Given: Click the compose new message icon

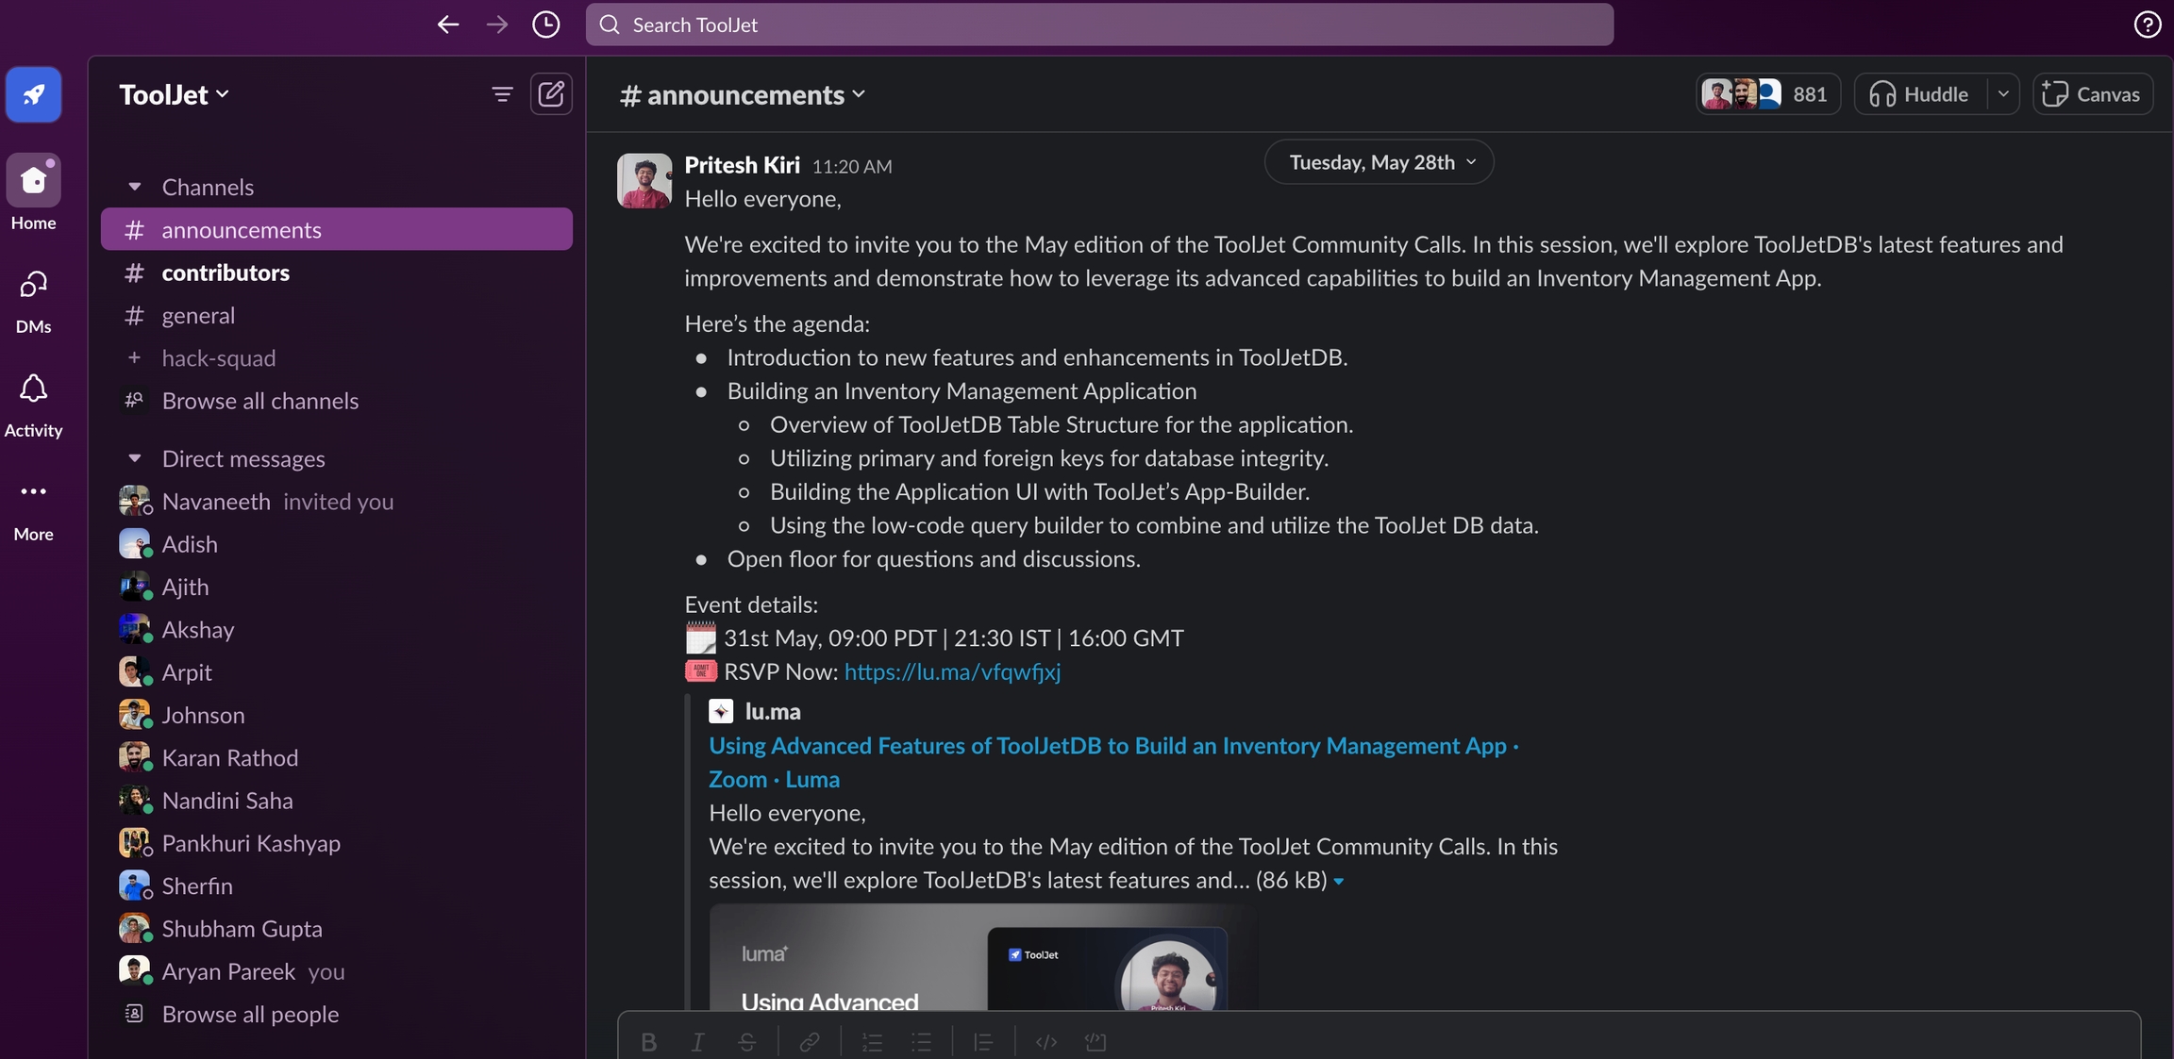Looking at the screenshot, I should tap(551, 94).
